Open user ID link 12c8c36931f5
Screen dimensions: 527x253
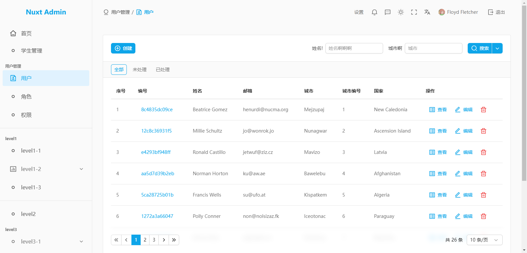tap(156, 131)
